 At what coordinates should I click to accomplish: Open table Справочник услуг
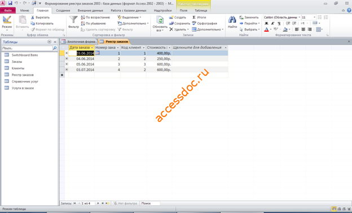(25, 81)
